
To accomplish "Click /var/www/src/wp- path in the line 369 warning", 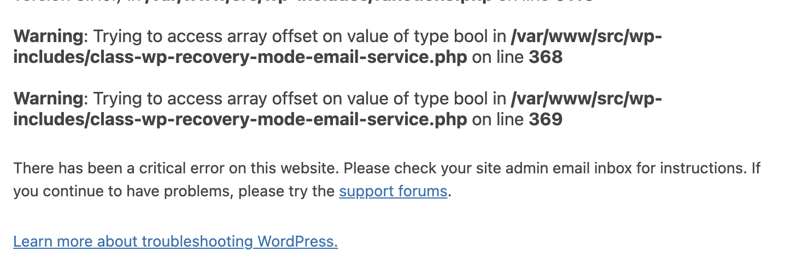I will [x=586, y=99].
